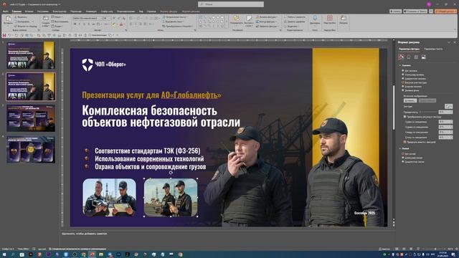Image resolution: width=459 pixels, height=258 pixels.
Task: Click Find (Найти) in editing group
Action: (295, 17)
